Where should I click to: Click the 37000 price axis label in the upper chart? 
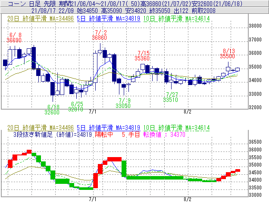pyautogui.click(x=255, y=40)
